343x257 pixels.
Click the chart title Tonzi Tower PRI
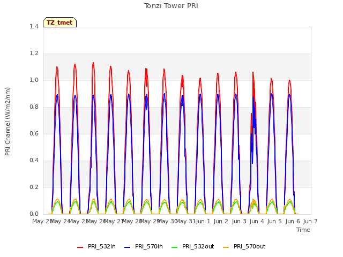(x=171, y=6)
